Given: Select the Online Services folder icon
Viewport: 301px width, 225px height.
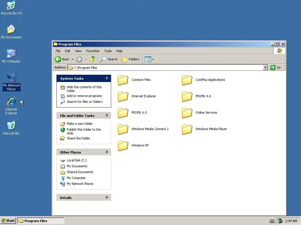Looking at the screenshot, I should point(187,113).
